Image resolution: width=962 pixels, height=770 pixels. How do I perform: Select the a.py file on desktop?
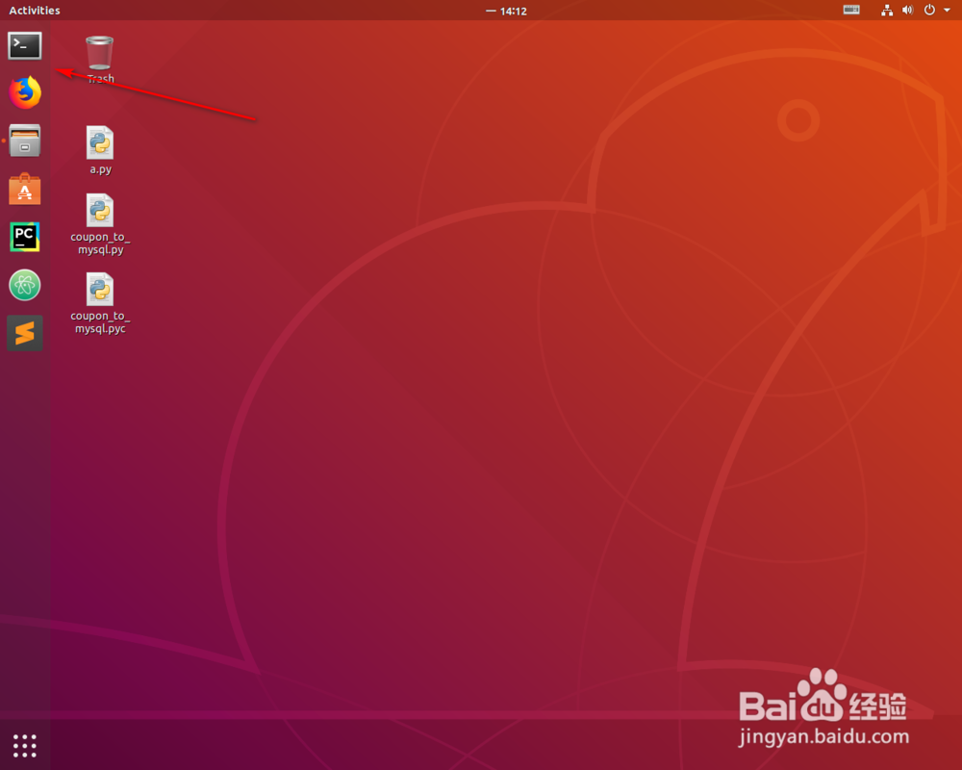point(100,150)
